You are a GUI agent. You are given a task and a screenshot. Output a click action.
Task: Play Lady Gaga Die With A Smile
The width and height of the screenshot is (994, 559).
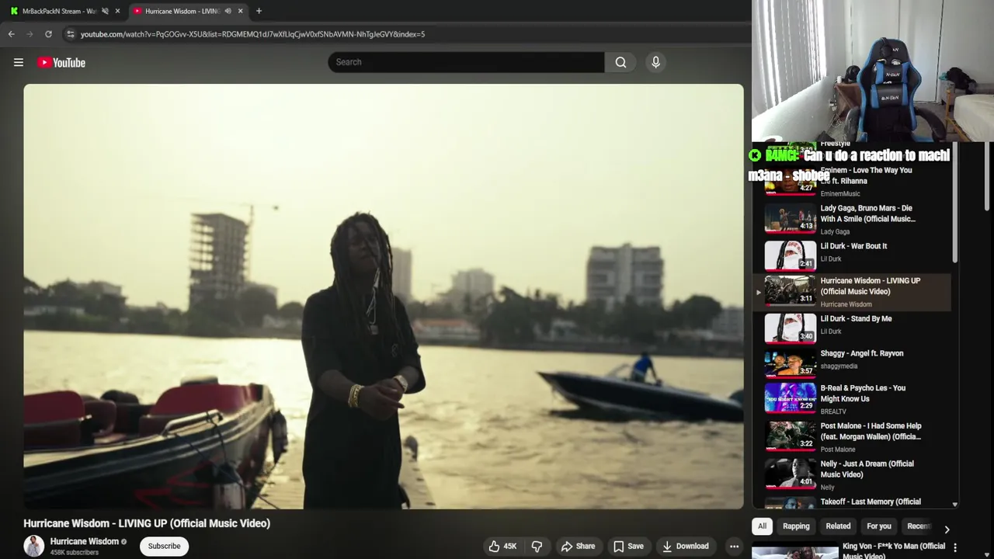[867, 214]
